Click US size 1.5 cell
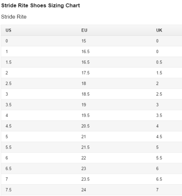 pos(9,62)
